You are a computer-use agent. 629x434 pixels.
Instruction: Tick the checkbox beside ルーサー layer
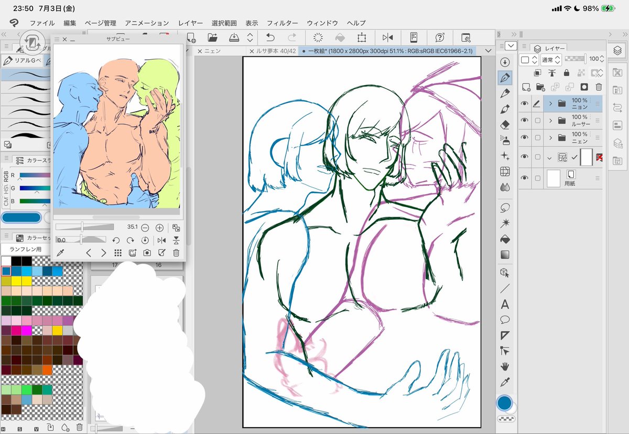tap(537, 121)
